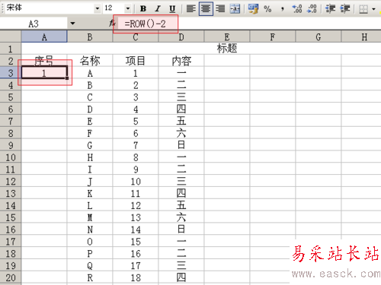Select row 3 header
Viewport: 381px width, 285px height.
(x=11, y=73)
